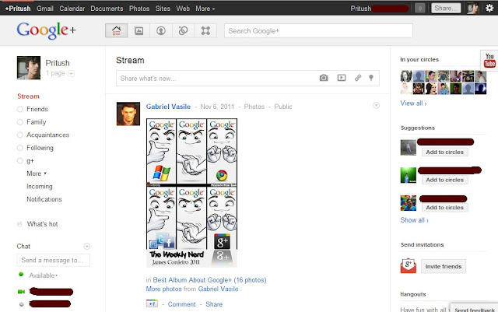Add the third suggestion to circles
The image size is (498, 312).
444,208
